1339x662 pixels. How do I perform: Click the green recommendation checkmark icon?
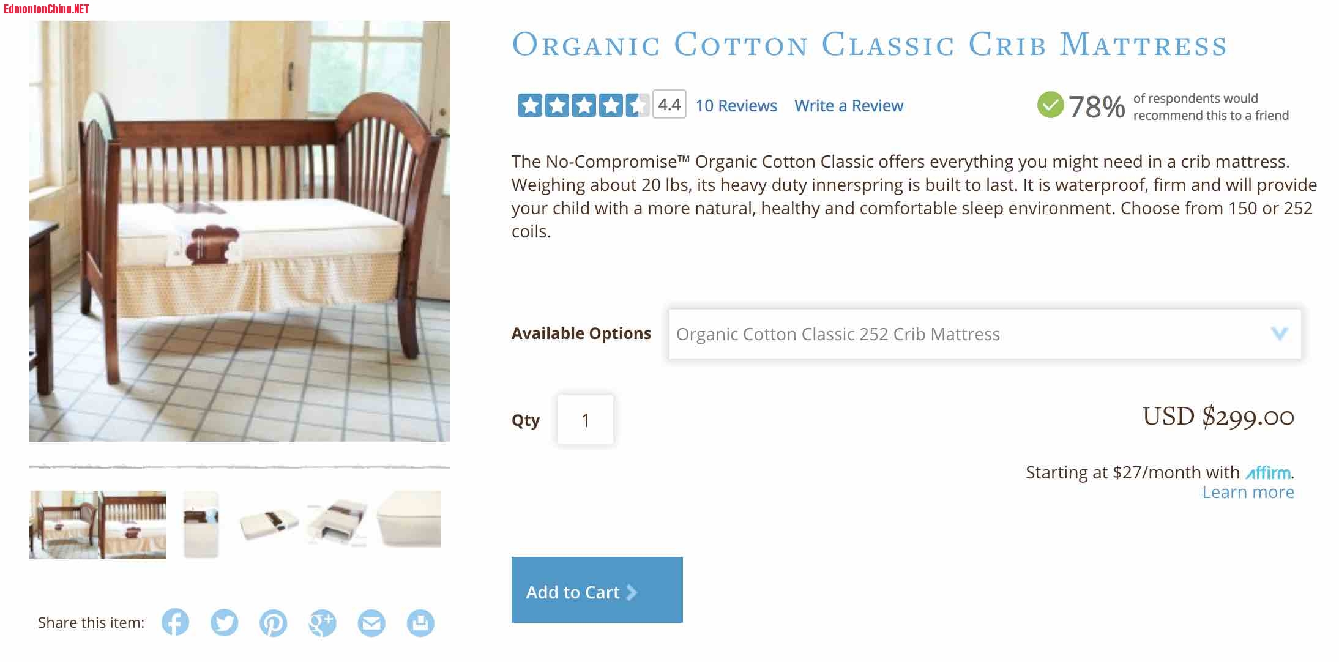point(1050,105)
